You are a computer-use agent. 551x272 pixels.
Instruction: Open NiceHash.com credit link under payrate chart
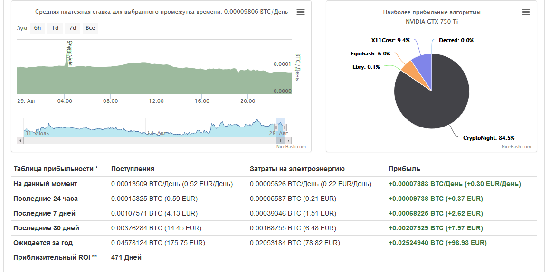point(291,147)
